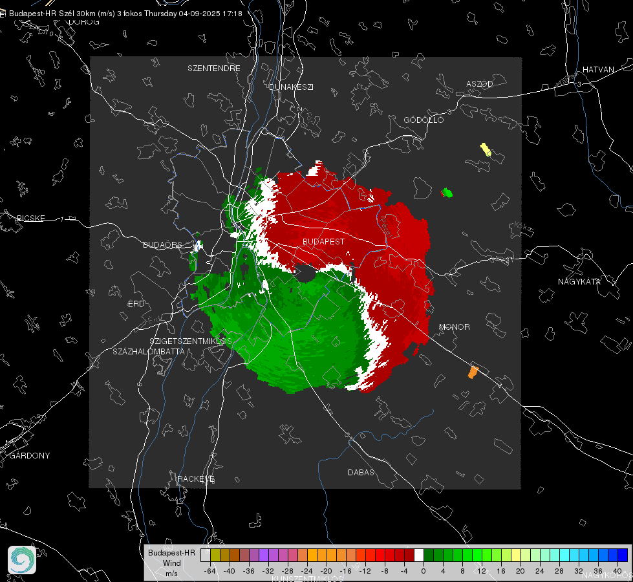Click the Kóka label east of Budapest
Viewport: 633px width, 582px height.
pyautogui.click(x=524, y=228)
